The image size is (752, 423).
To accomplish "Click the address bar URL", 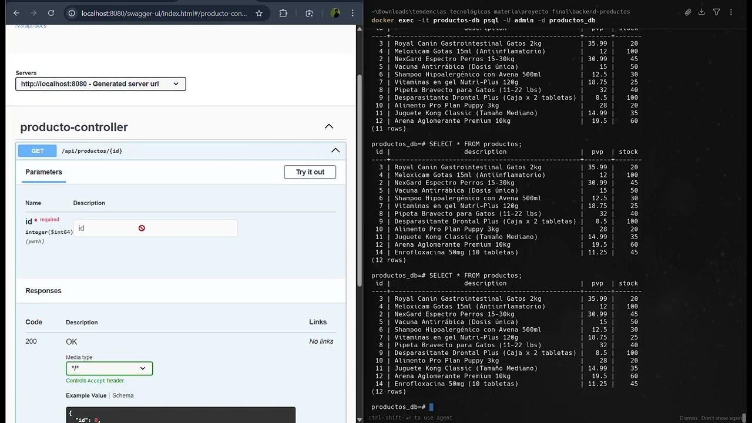I will 164,13.
